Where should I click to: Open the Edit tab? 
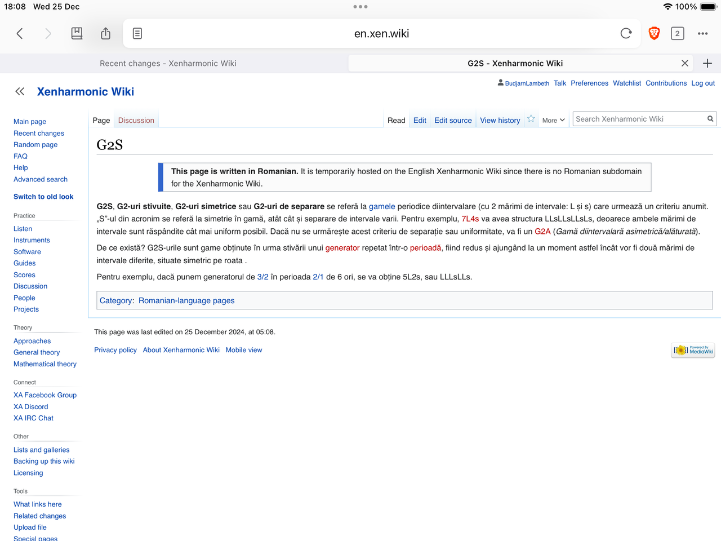(420, 120)
